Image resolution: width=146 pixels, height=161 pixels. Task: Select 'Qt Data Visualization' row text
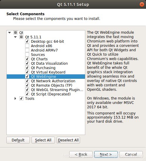click(x=49, y=63)
